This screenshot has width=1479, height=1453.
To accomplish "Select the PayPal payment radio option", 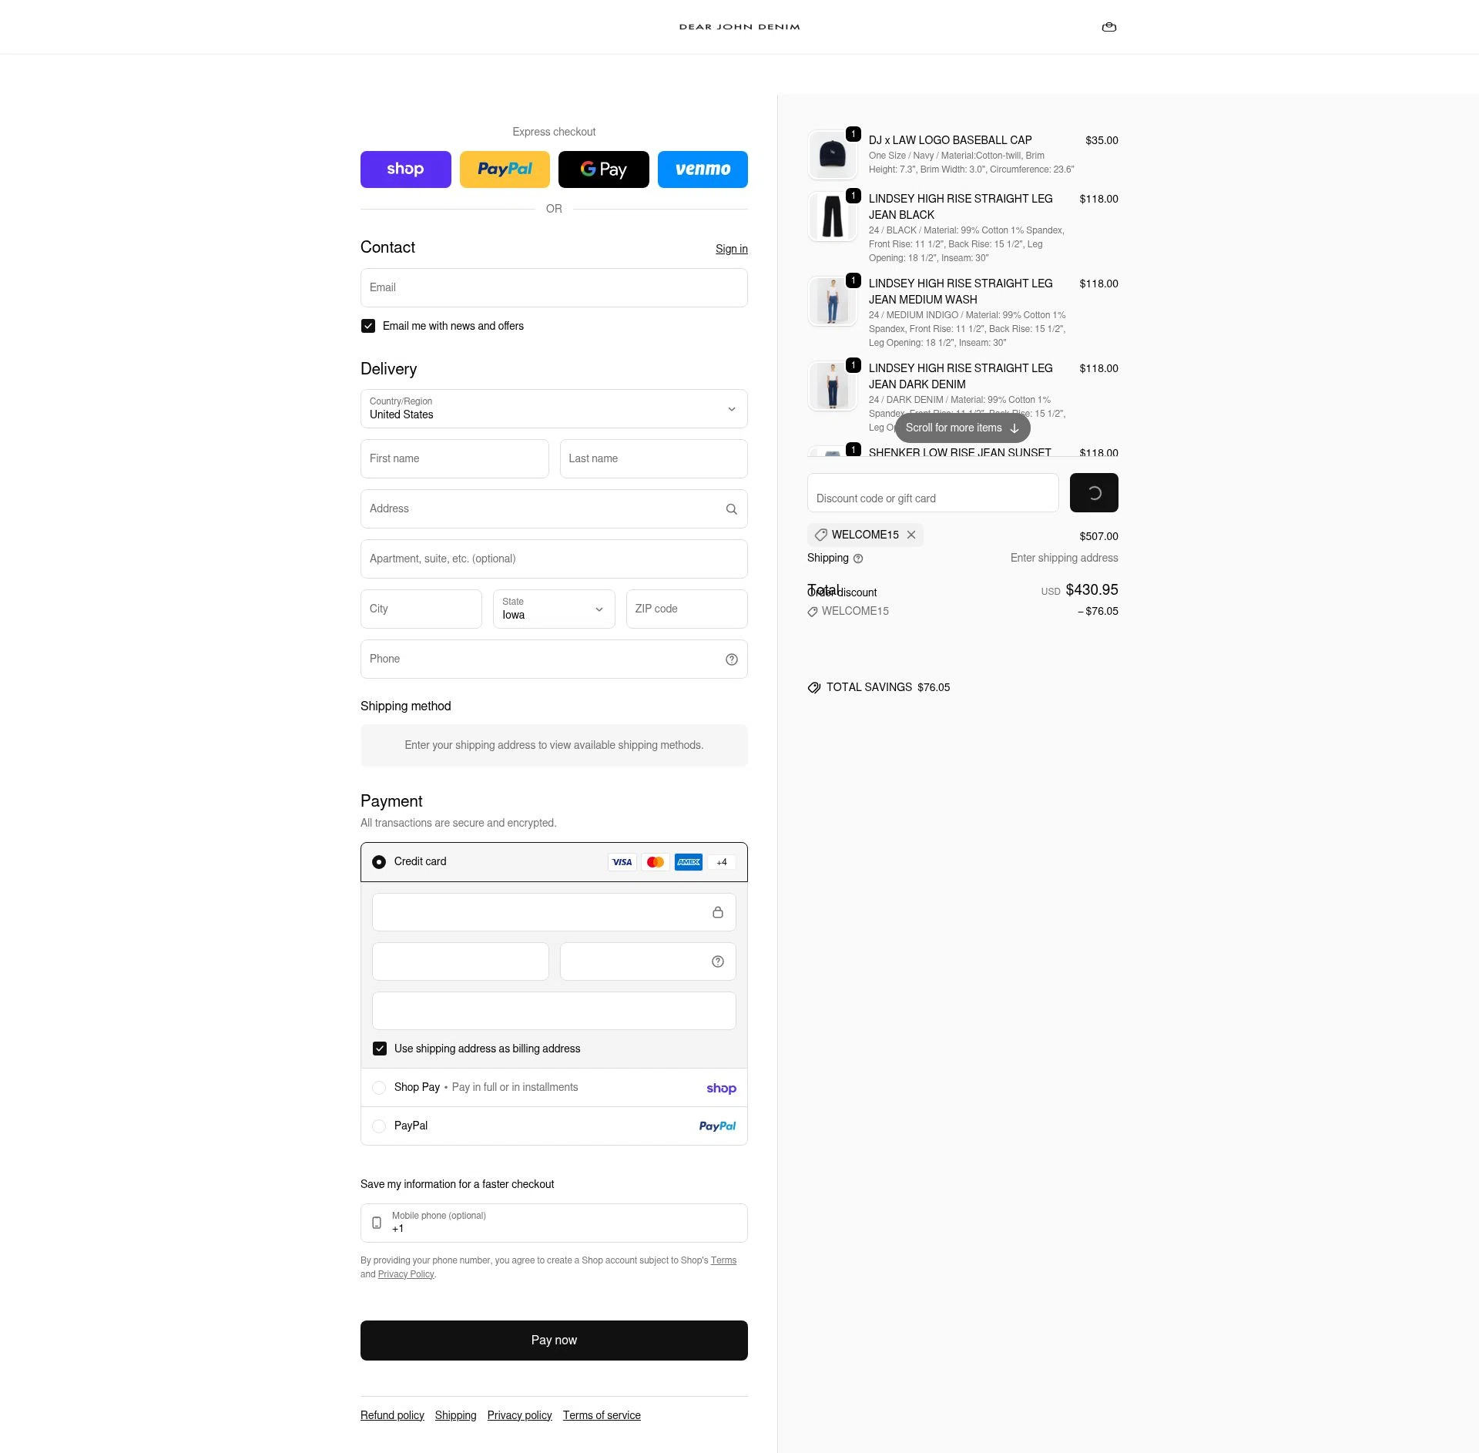I will [x=379, y=1126].
